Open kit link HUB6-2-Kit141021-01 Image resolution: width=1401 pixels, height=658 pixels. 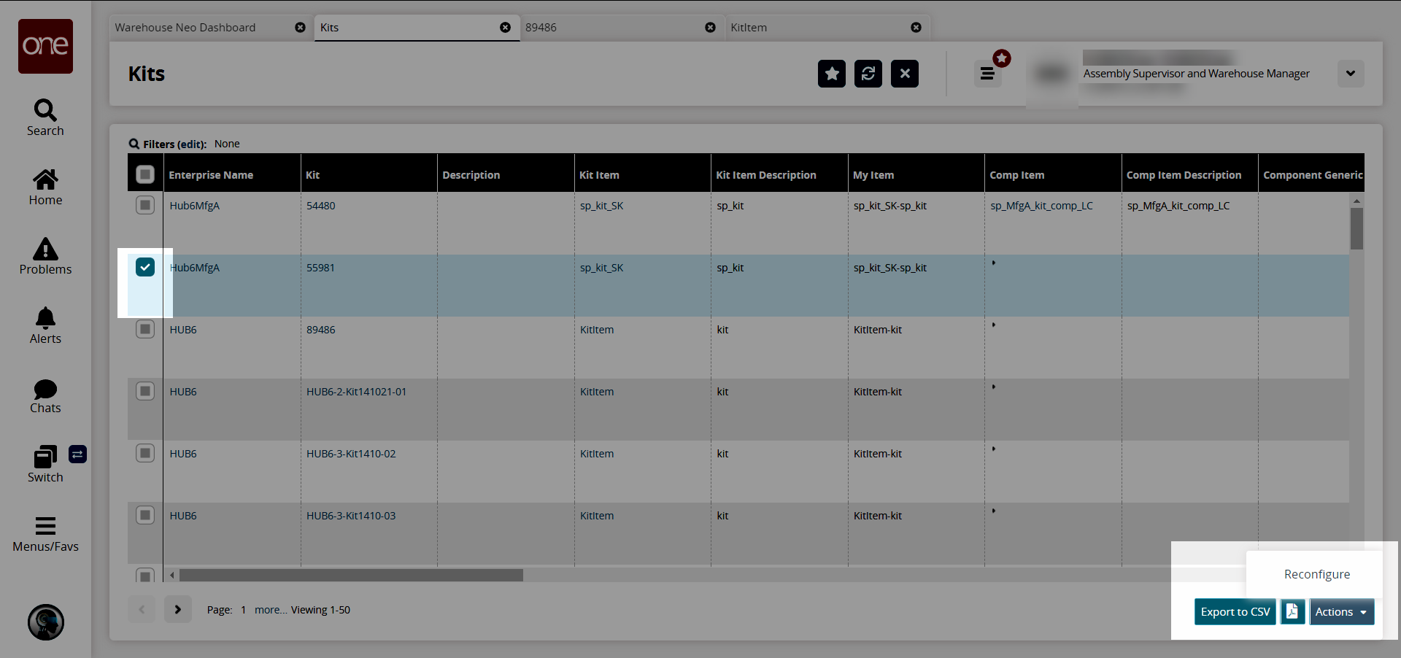coord(356,392)
